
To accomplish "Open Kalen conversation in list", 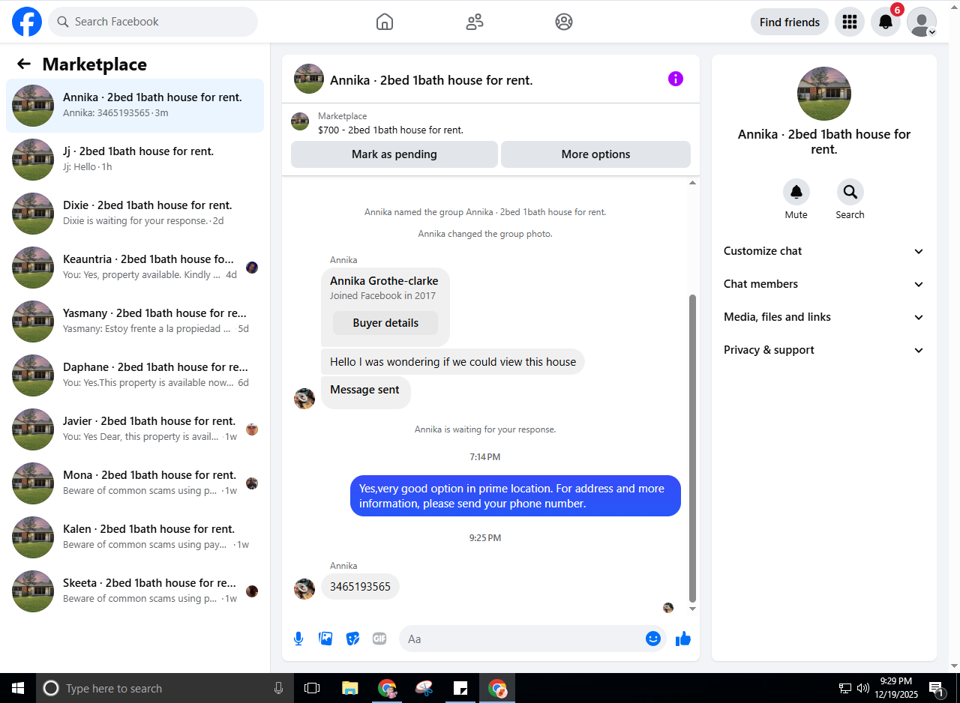I will 135,537.
